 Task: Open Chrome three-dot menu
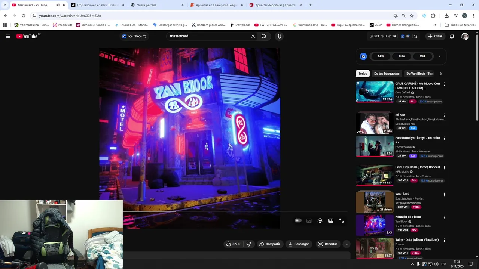tap(473, 16)
